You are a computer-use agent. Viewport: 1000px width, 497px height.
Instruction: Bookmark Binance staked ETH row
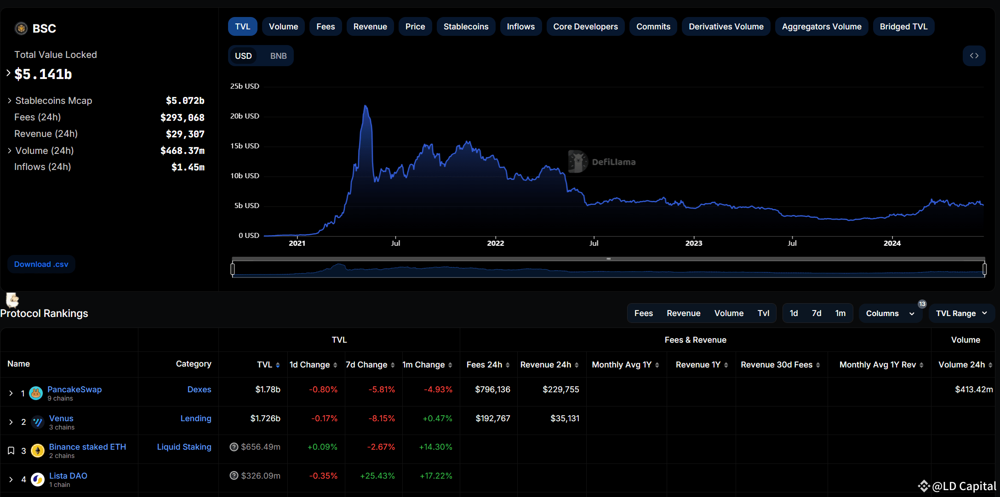click(x=11, y=451)
